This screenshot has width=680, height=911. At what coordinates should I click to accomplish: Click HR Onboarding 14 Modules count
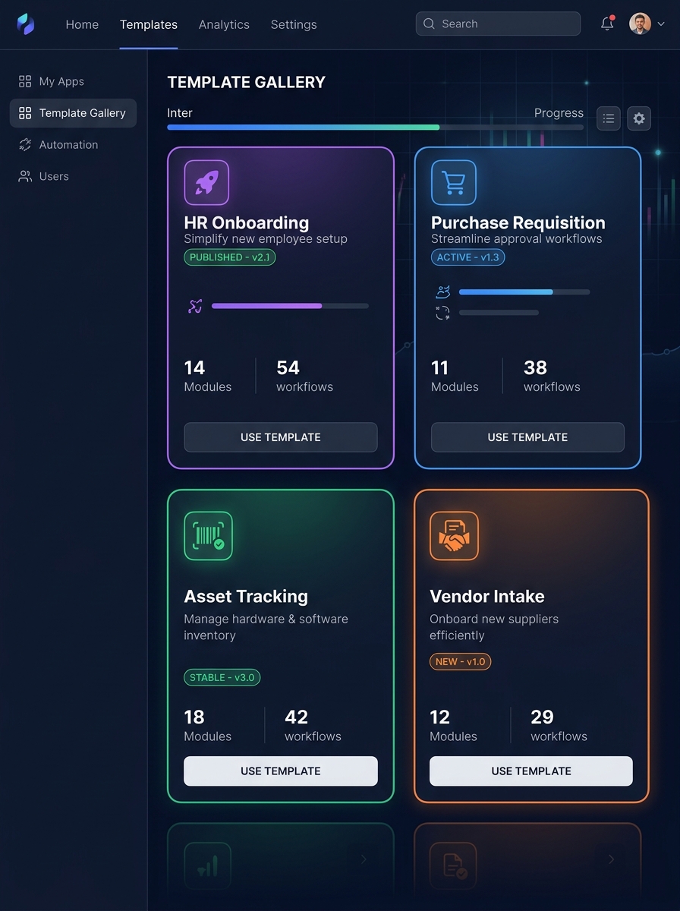[208, 376]
